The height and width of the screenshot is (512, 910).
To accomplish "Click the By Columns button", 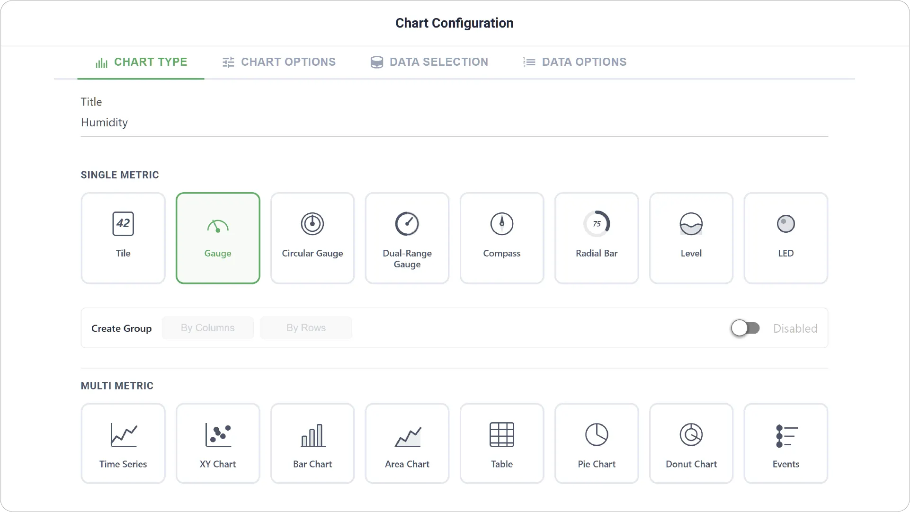I will point(208,328).
